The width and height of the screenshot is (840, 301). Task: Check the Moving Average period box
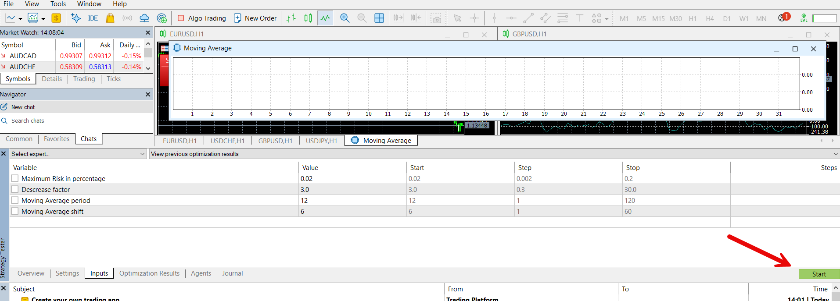coord(15,200)
